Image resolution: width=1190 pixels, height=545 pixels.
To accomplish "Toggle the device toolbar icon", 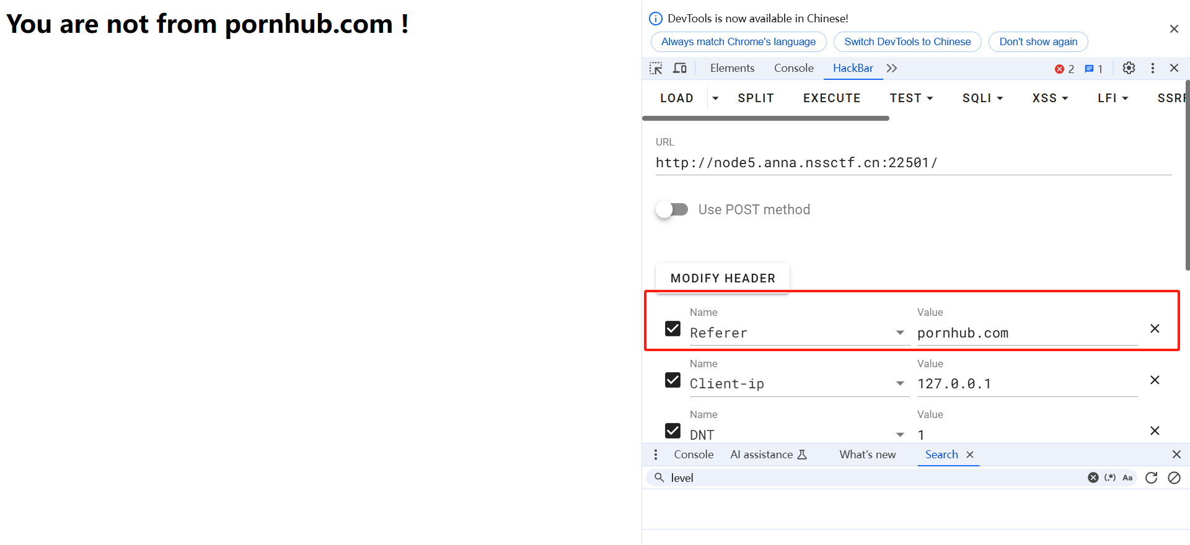I will pyautogui.click(x=680, y=68).
